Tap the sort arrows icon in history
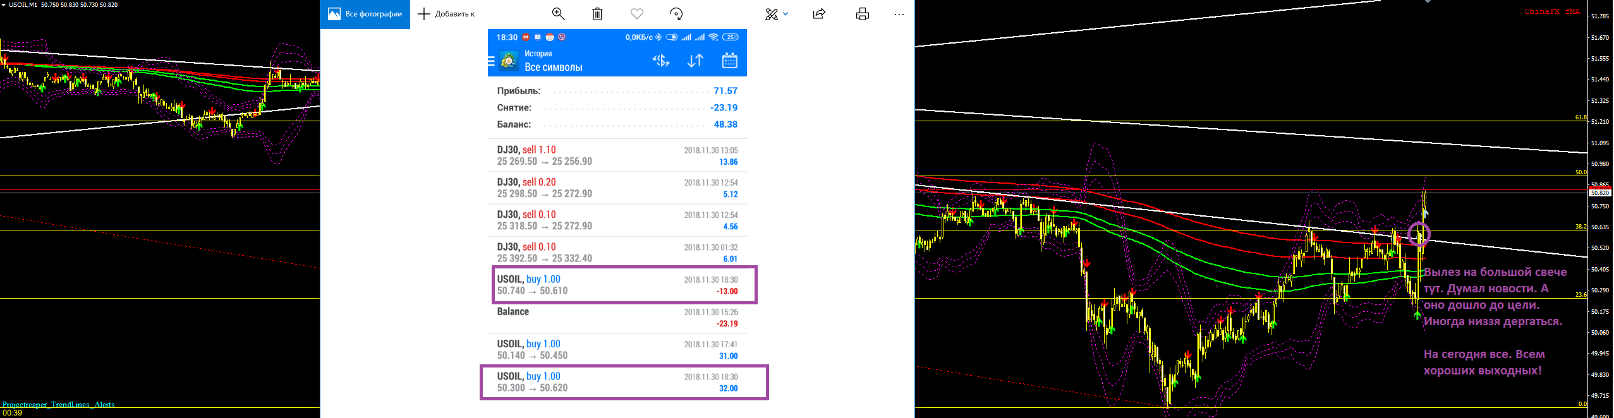Image resolution: width=1614 pixels, height=418 pixels. click(x=695, y=61)
